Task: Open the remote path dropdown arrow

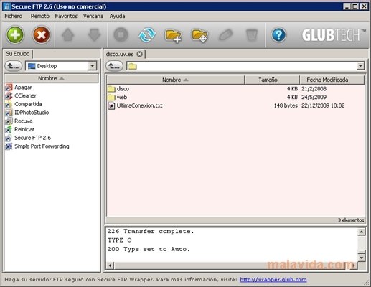Action: pos(360,66)
